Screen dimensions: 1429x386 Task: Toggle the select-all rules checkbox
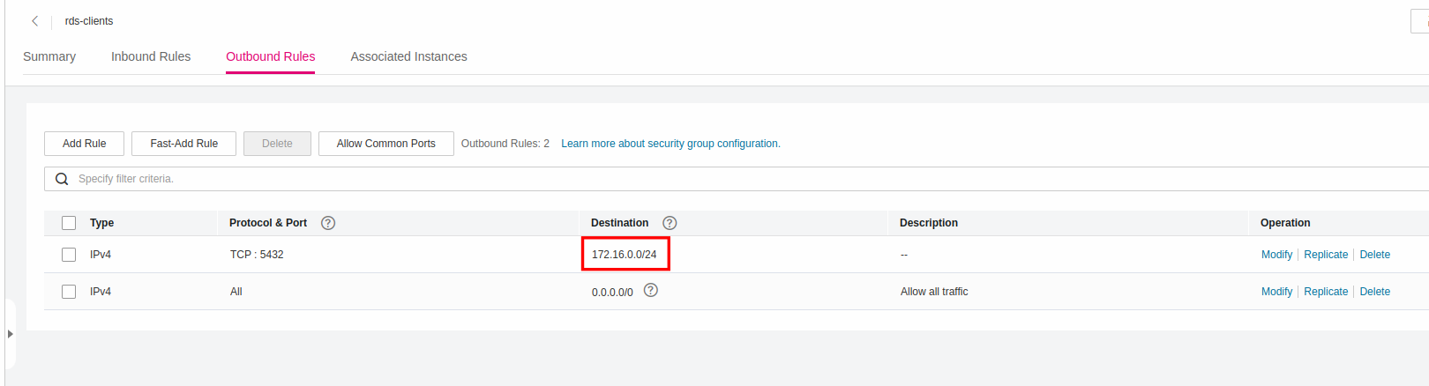click(69, 223)
